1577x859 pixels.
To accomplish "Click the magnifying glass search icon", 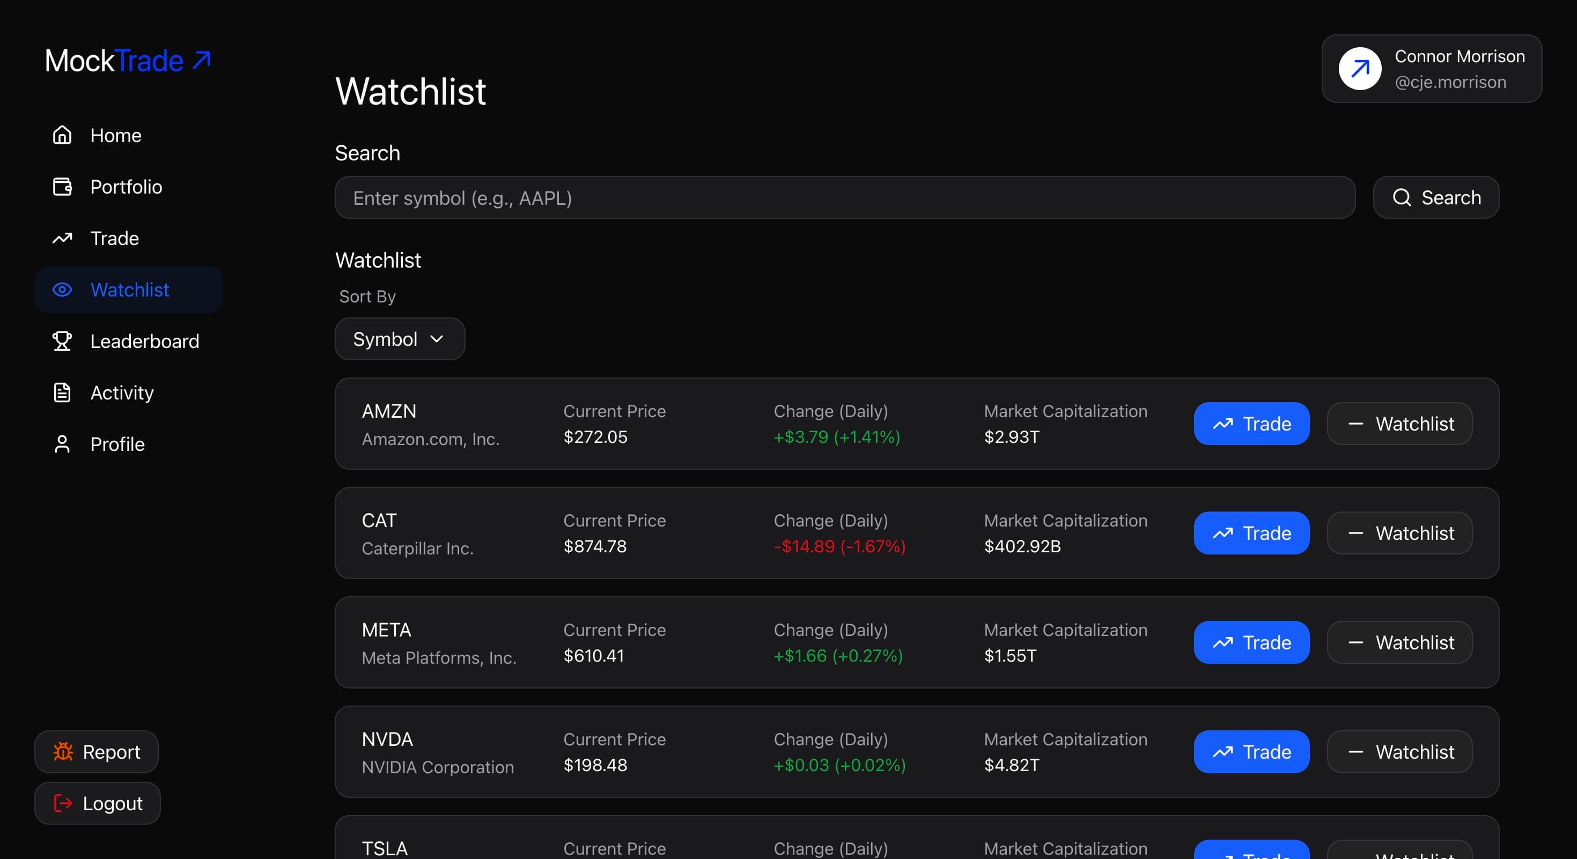I will [1402, 198].
